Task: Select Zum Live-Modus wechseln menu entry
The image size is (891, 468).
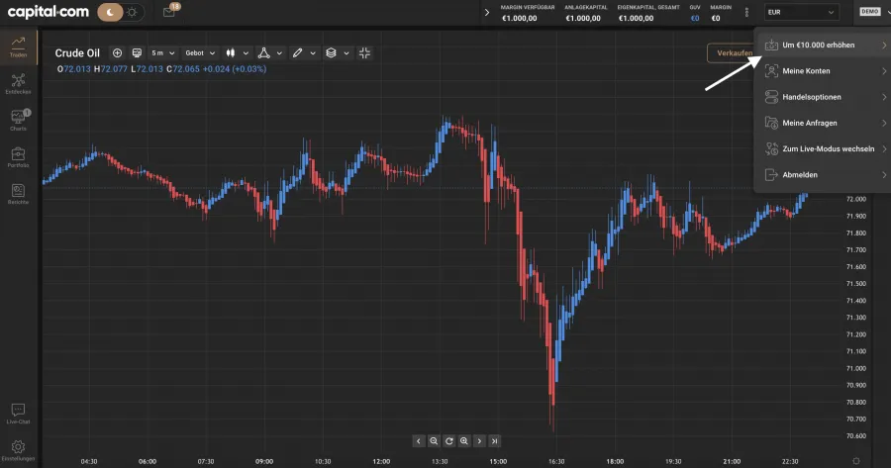Action: (825, 148)
